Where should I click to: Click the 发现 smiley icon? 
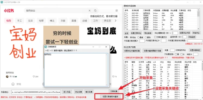(13, 84)
